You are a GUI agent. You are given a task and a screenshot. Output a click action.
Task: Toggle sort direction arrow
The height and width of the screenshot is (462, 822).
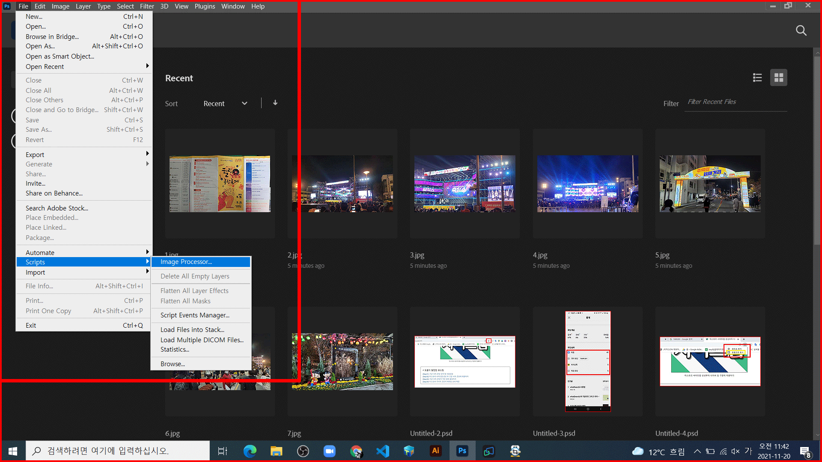[x=275, y=103]
